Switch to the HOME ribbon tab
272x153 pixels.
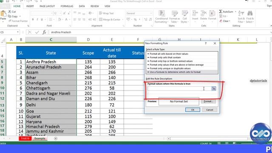(x=17, y=6)
